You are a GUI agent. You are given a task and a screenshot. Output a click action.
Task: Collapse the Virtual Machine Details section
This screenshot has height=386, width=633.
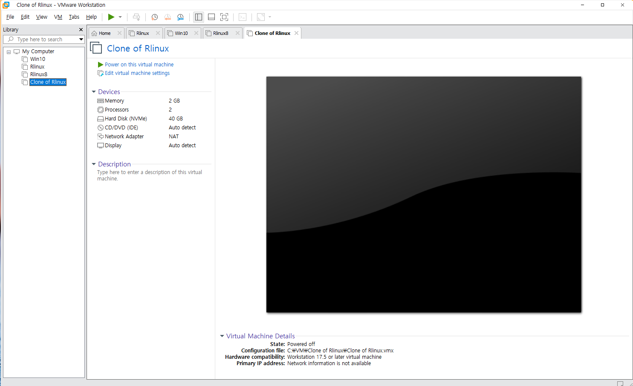click(222, 336)
